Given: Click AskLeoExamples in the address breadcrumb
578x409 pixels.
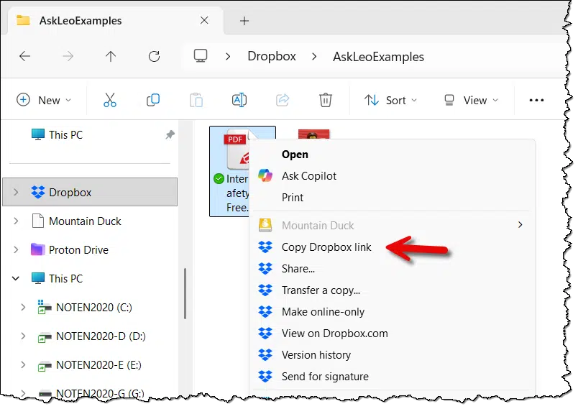Looking at the screenshot, I should 378,56.
